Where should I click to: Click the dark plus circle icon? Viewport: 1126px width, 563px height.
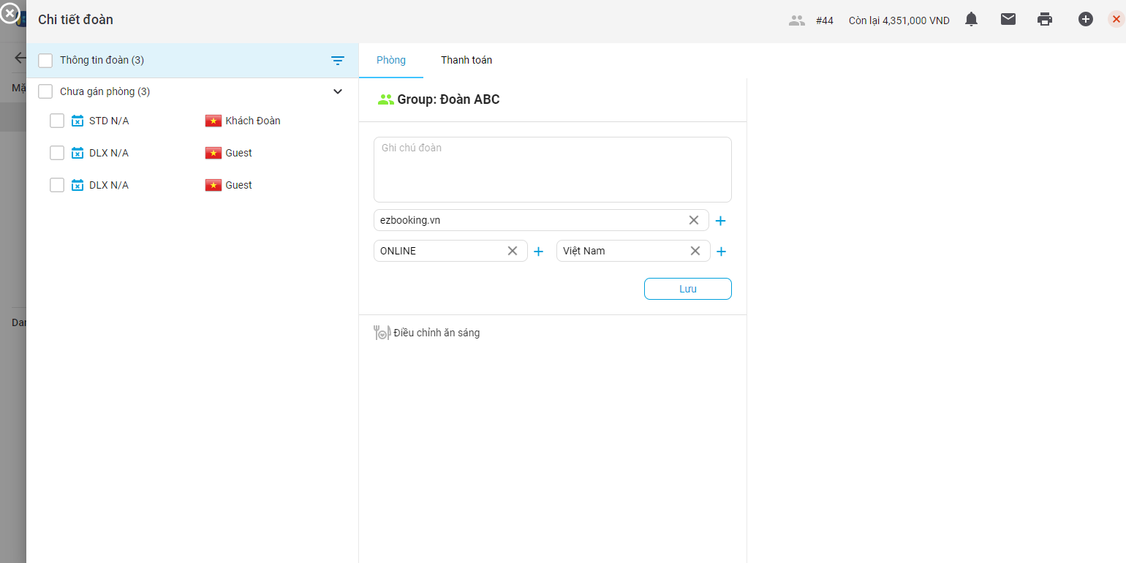[1086, 20]
